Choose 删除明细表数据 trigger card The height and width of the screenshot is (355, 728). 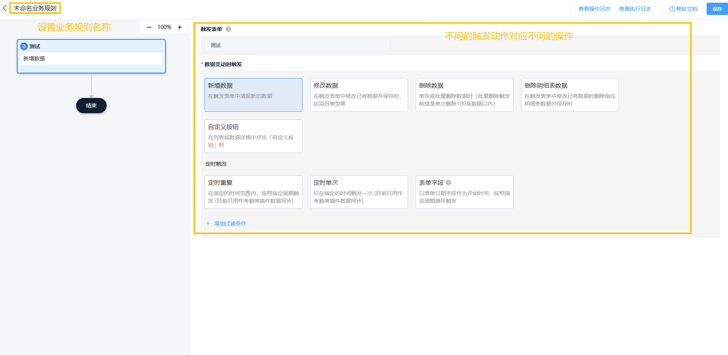pos(570,95)
